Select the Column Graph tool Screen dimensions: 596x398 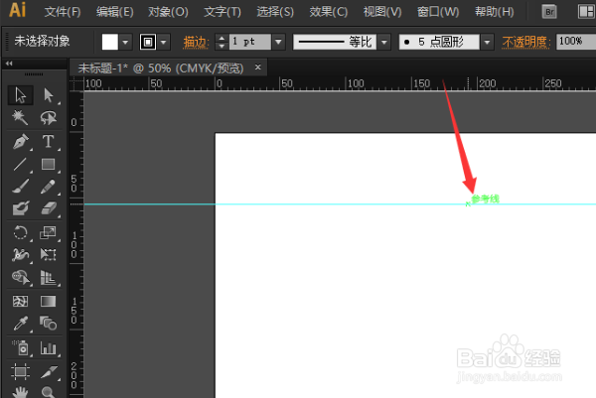49,347
